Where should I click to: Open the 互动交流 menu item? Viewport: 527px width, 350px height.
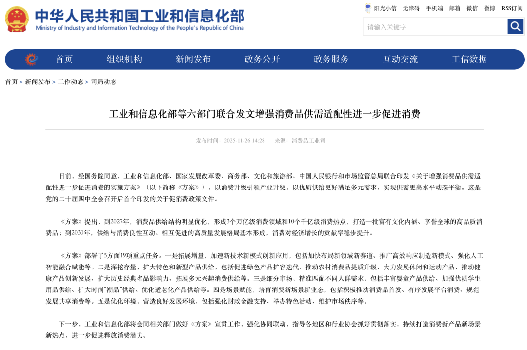pos(400,59)
